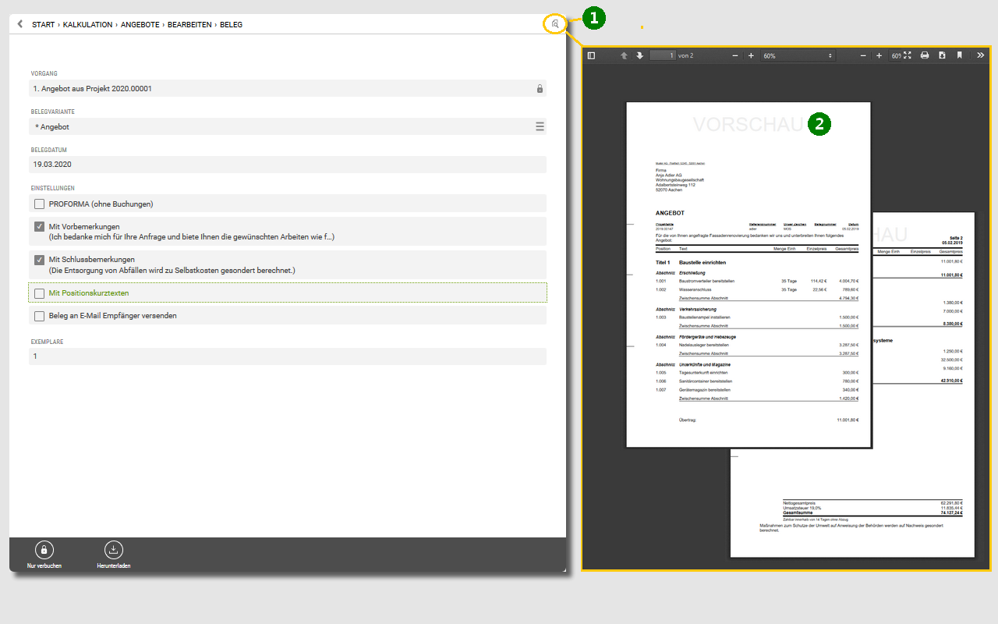
Task: Tick the Mit Positionskurztexten checkbox
Action: pos(39,293)
